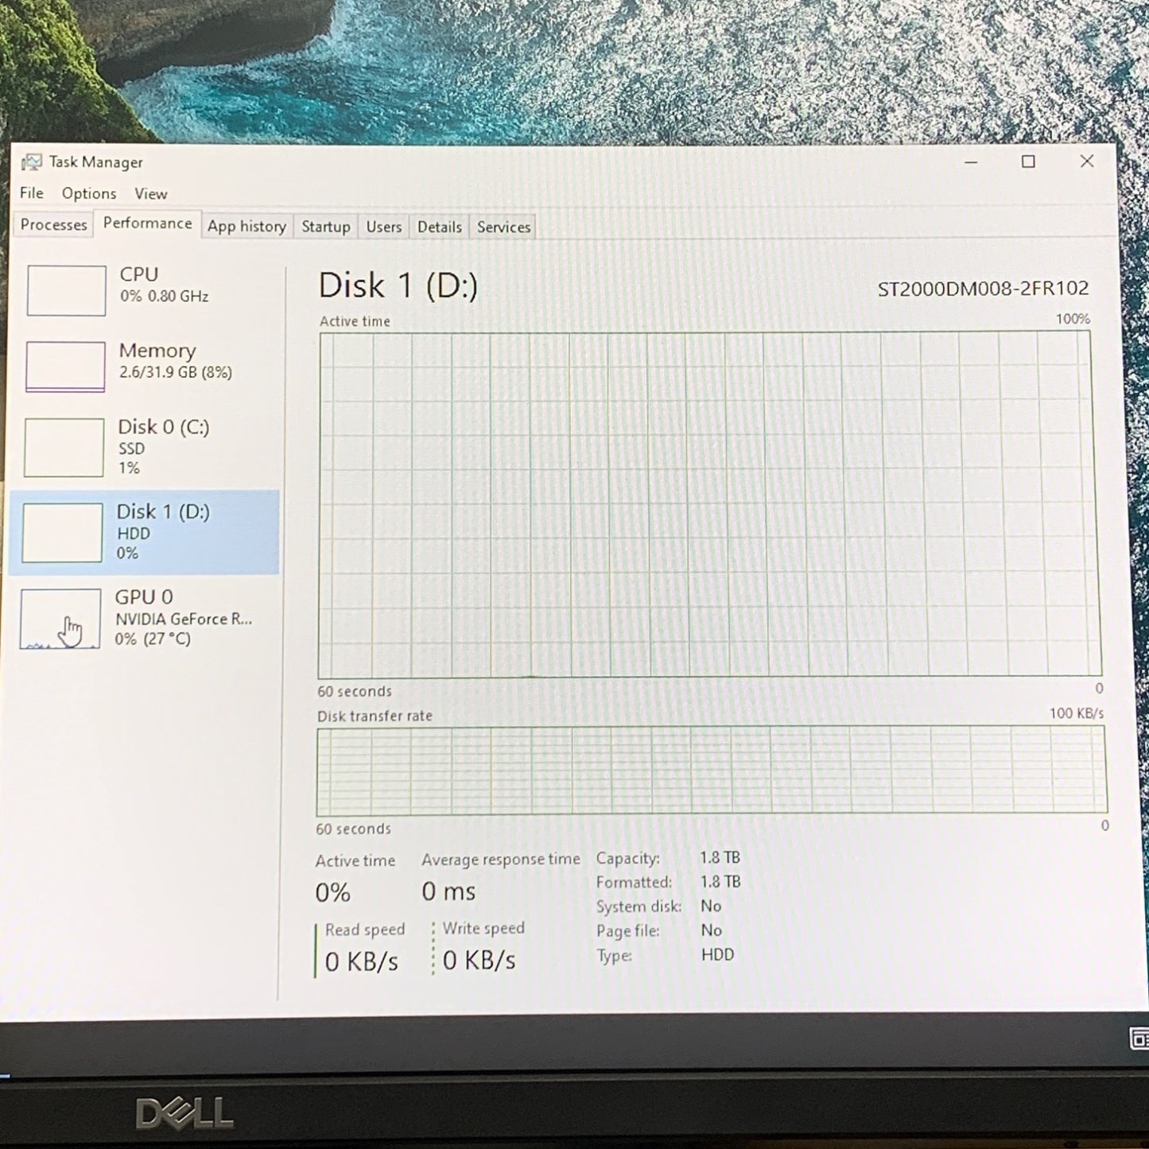Maximize the Task Manager window

pos(1028,161)
